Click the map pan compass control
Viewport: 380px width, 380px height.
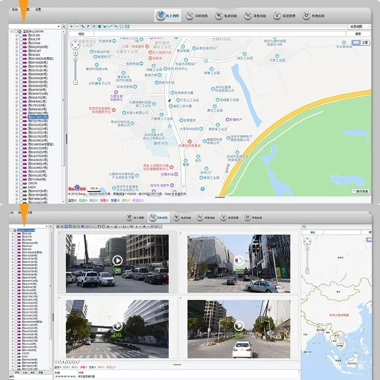click(x=75, y=45)
